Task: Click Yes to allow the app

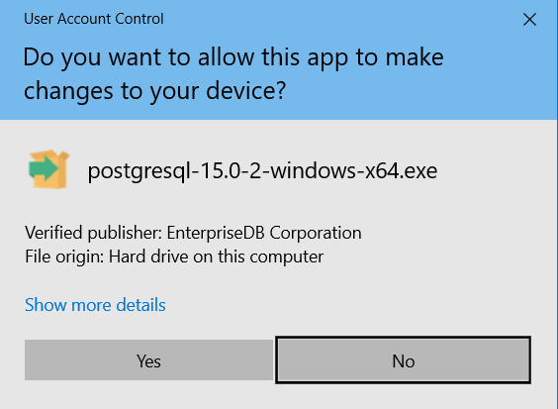Action: pyautogui.click(x=148, y=359)
